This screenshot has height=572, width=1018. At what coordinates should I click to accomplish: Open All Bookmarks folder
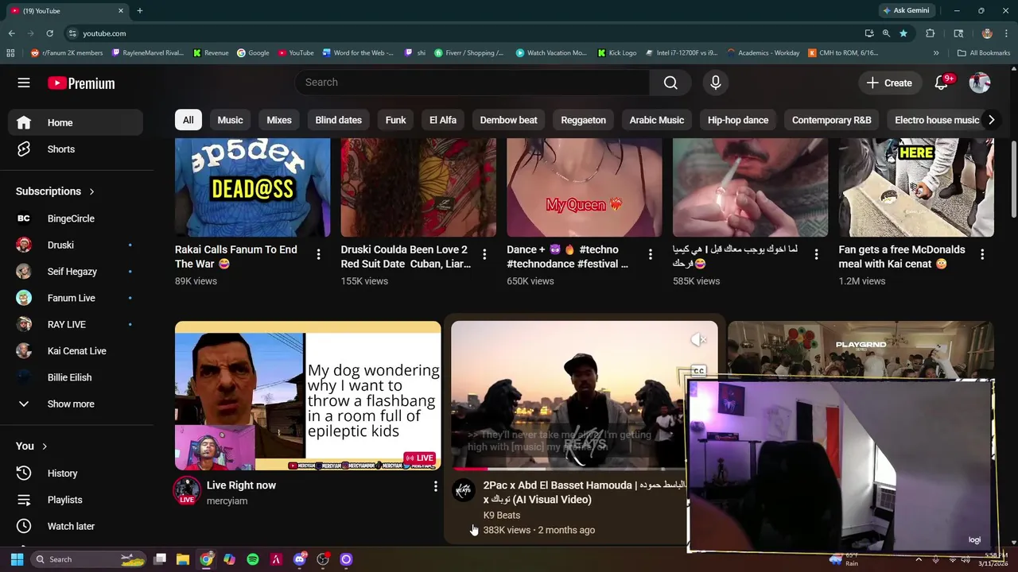984,53
